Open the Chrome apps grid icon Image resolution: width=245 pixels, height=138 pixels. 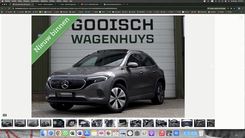(x=2, y=12)
